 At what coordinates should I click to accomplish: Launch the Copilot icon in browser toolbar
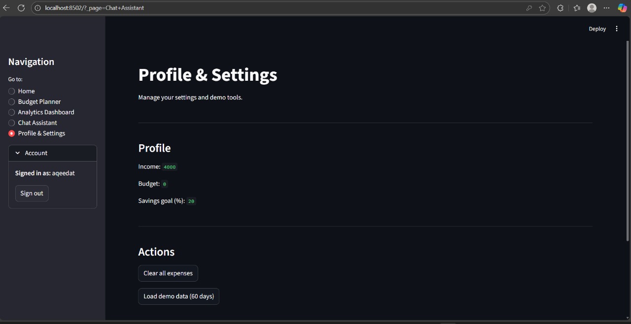click(x=622, y=8)
